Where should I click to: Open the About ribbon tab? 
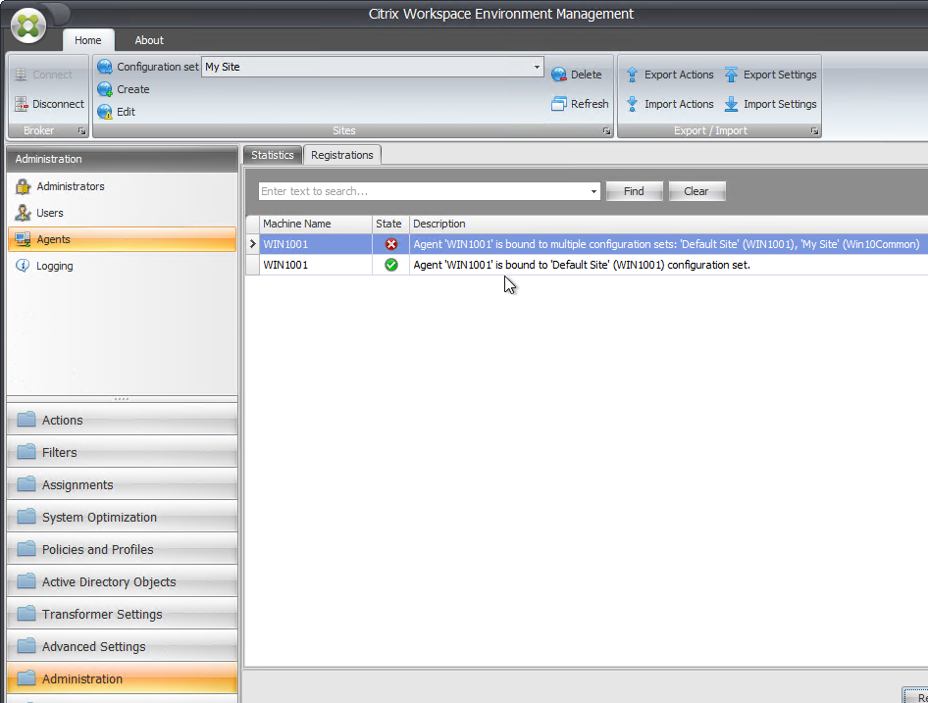(149, 40)
